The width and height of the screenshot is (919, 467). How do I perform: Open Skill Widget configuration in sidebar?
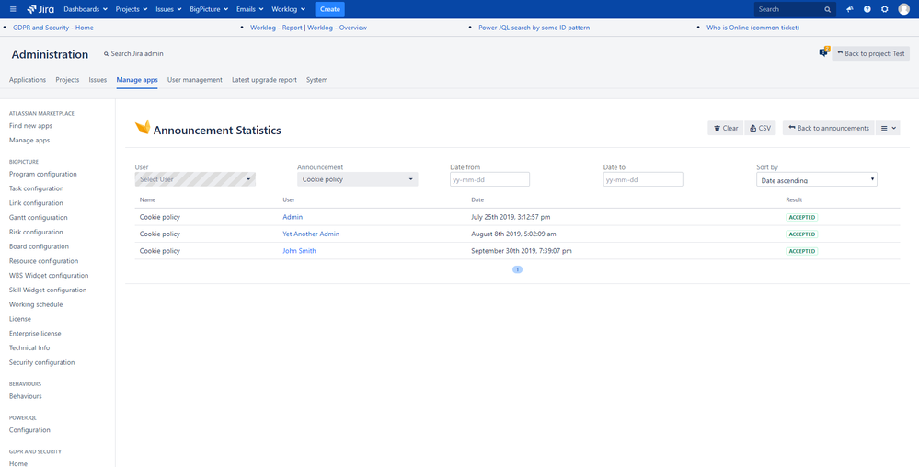click(x=48, y=290)
